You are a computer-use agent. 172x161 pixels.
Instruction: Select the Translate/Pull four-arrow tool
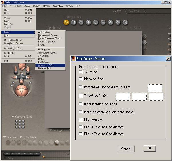81,22
